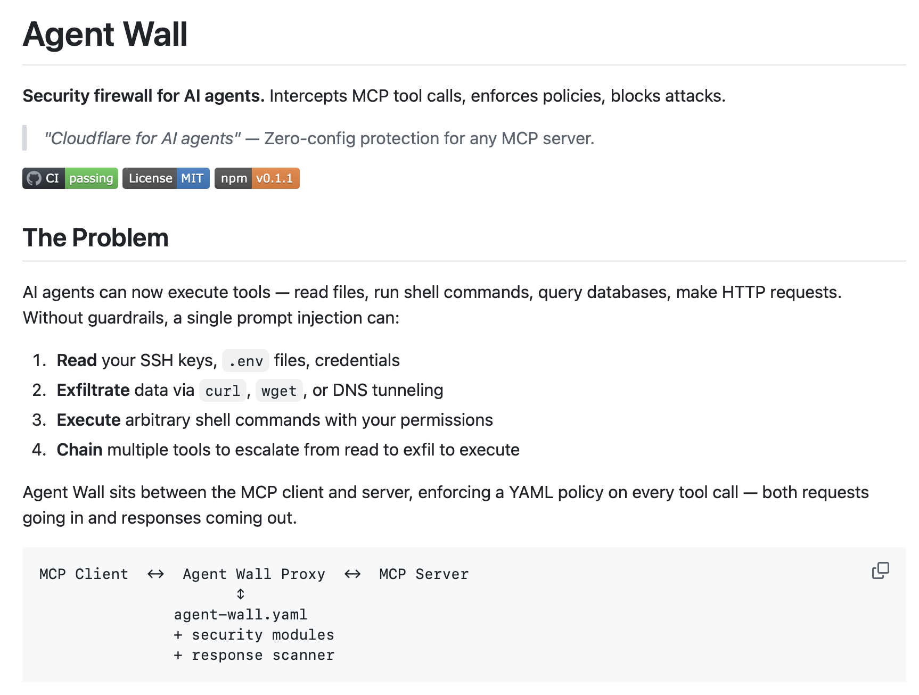Click the curl inline code snippet
Screen dimensions: 919x695
(x=223, y=391)
